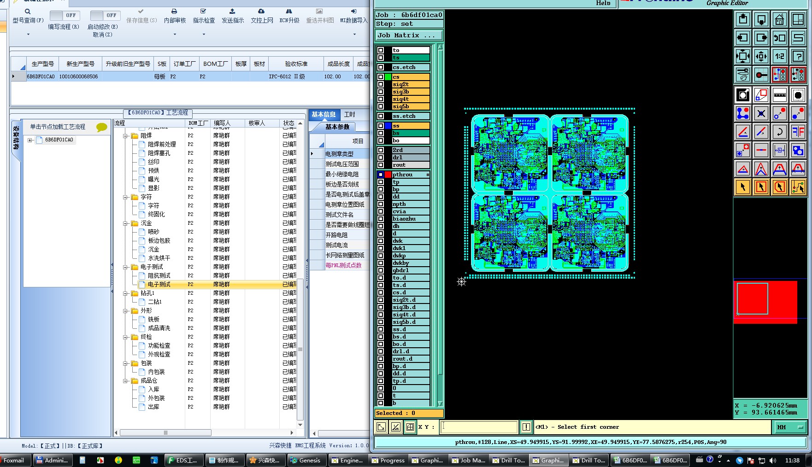This screenshot has height=467, width=812.
Task: Collapse the 阻焊 folder in process tree
Action: (125, 136)
